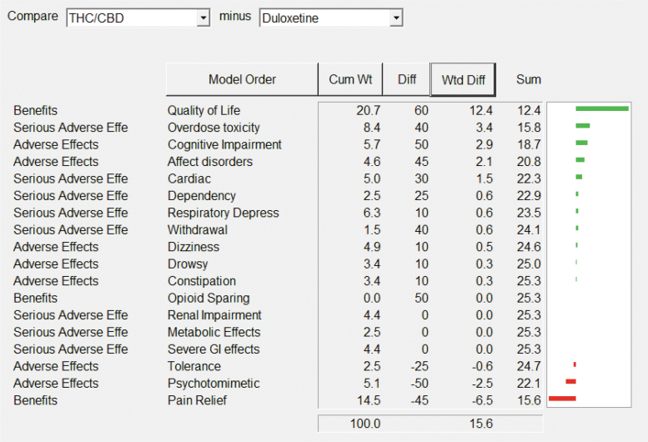Click the Wtd Diff value -6.5
This screenshot has width=648, height=442.
(482, 400)
